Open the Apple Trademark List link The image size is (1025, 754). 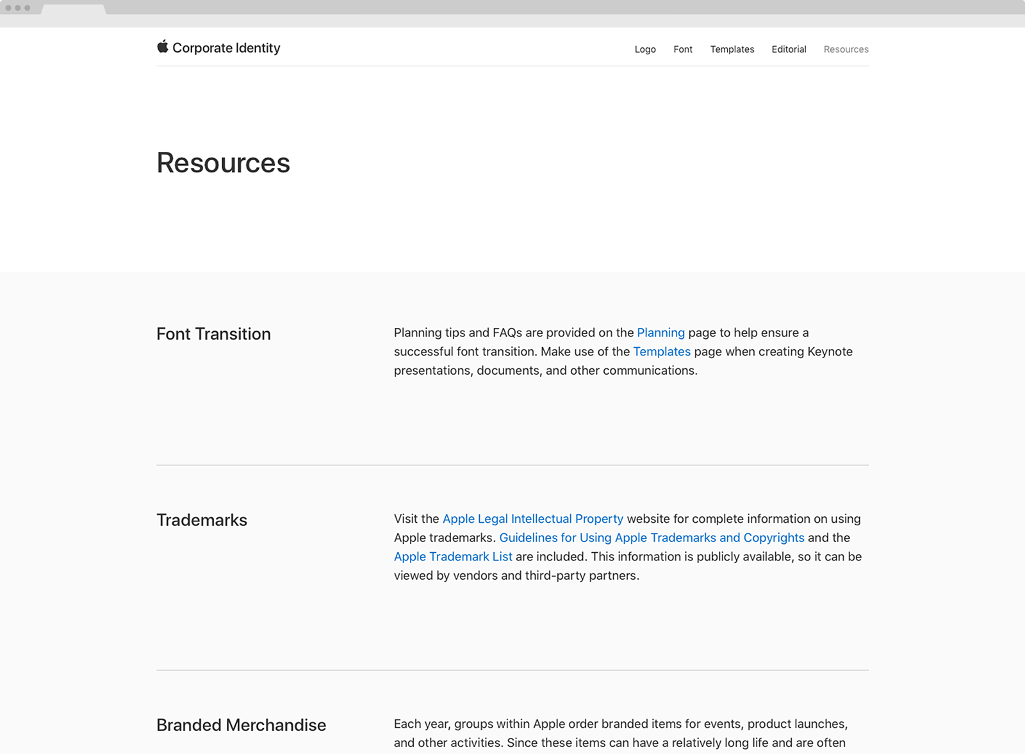tap(453, 557)
